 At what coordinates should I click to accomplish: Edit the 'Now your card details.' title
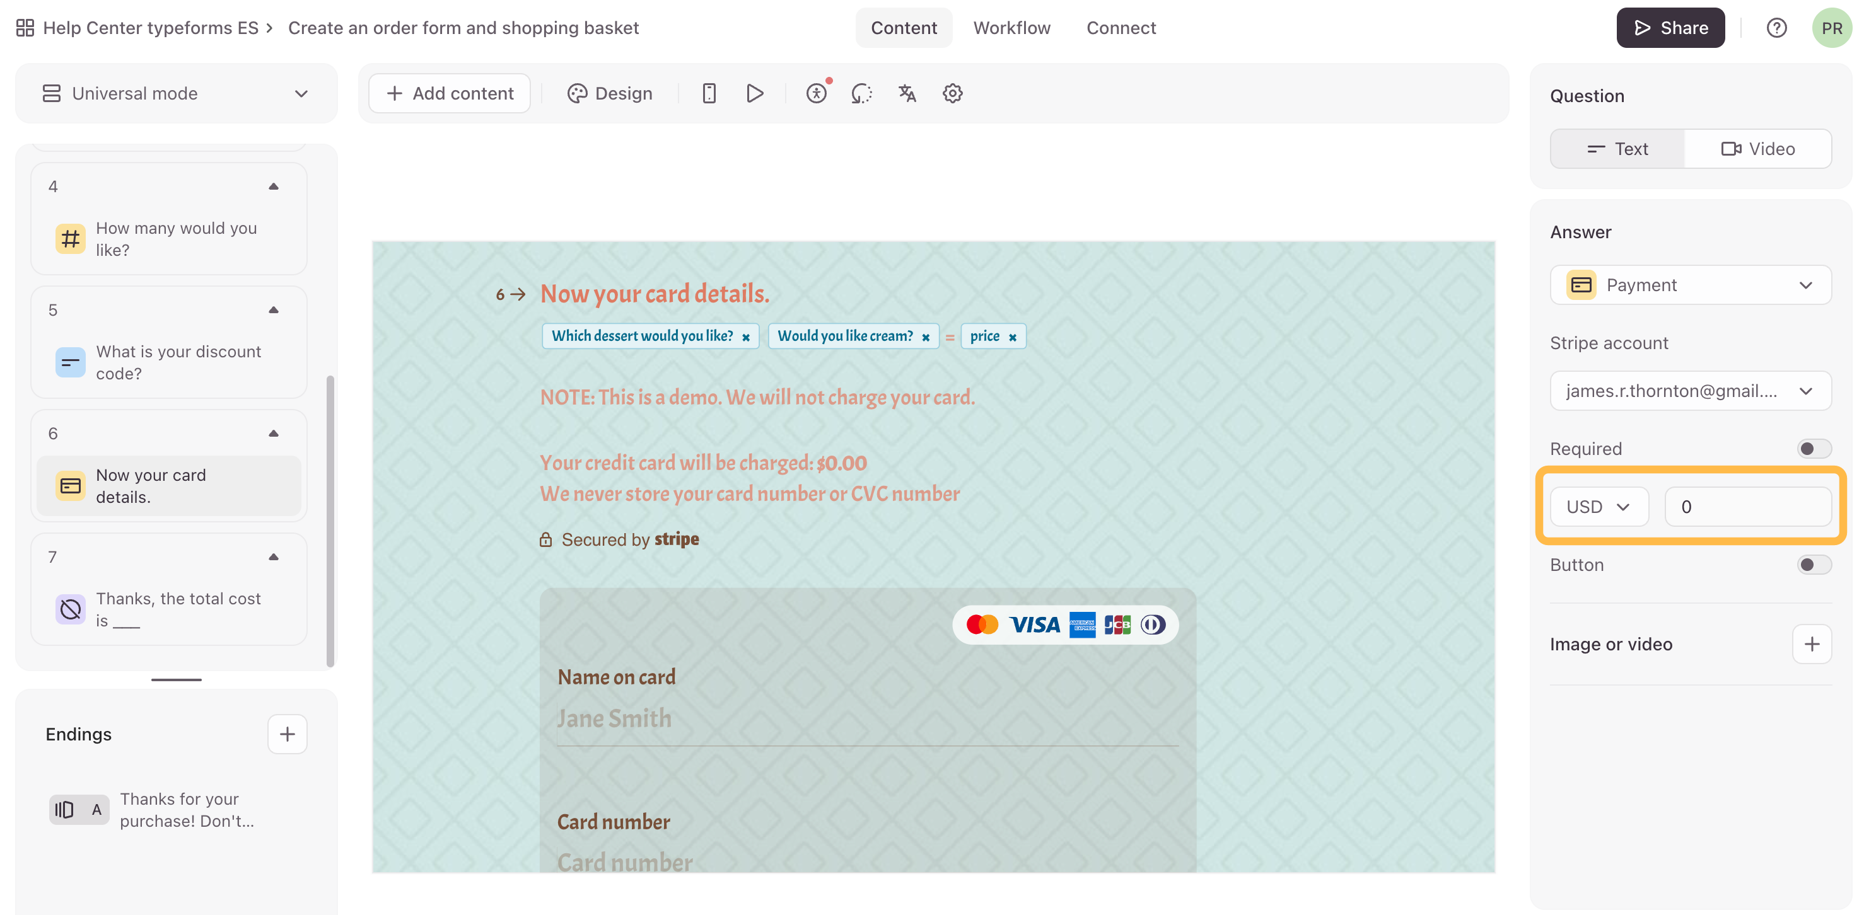click(x=655, y=294)
